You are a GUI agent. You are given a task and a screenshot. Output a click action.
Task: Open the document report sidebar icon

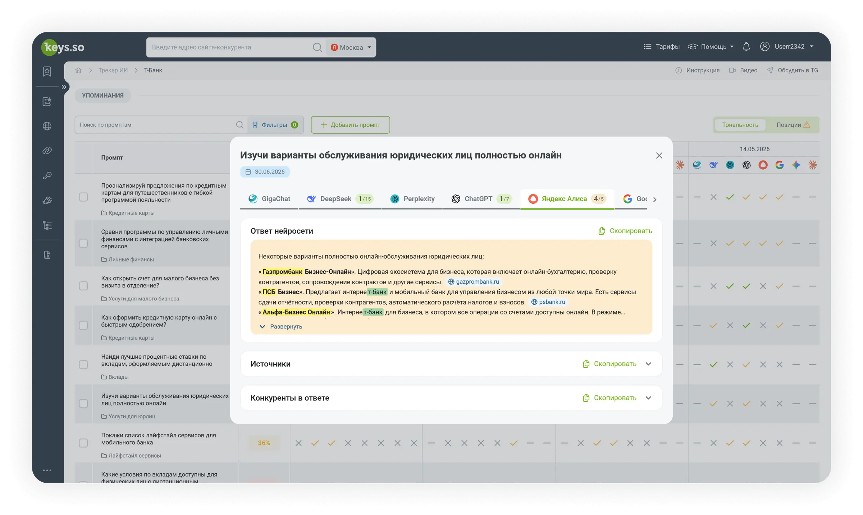pyautogui.click(x=47, y=255)
